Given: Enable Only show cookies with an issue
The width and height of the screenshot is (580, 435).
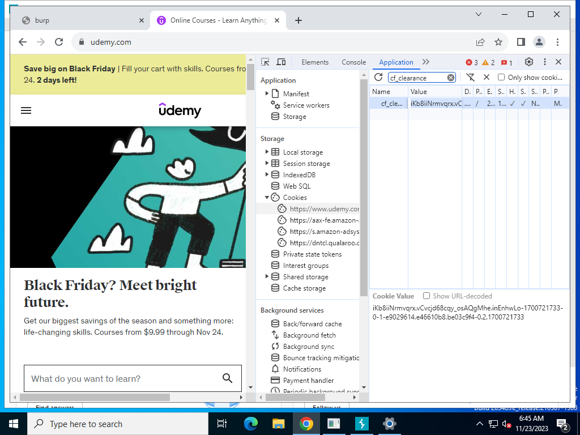Looking at the screenshot, I should [501, 77].
